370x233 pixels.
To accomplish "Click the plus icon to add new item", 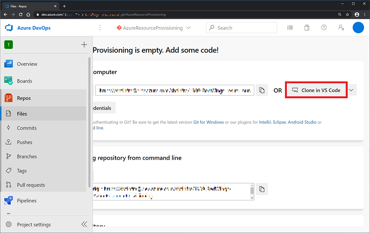I will pos(84,45).
